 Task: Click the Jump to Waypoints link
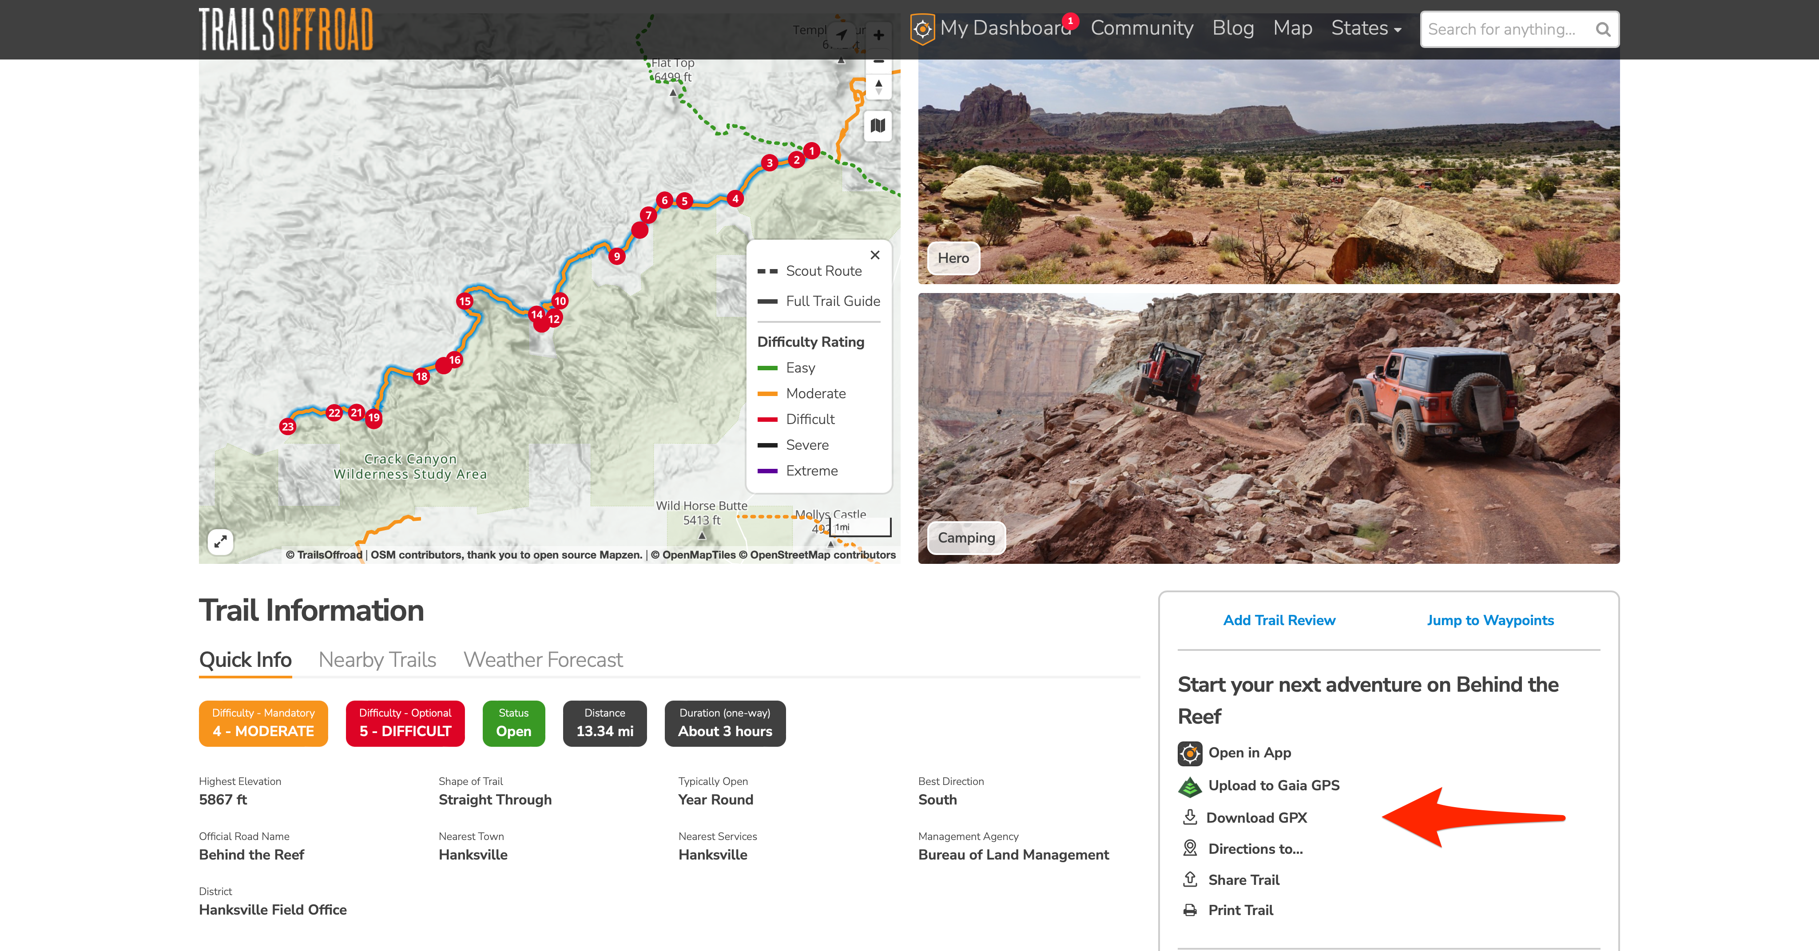coord(1490,620)
